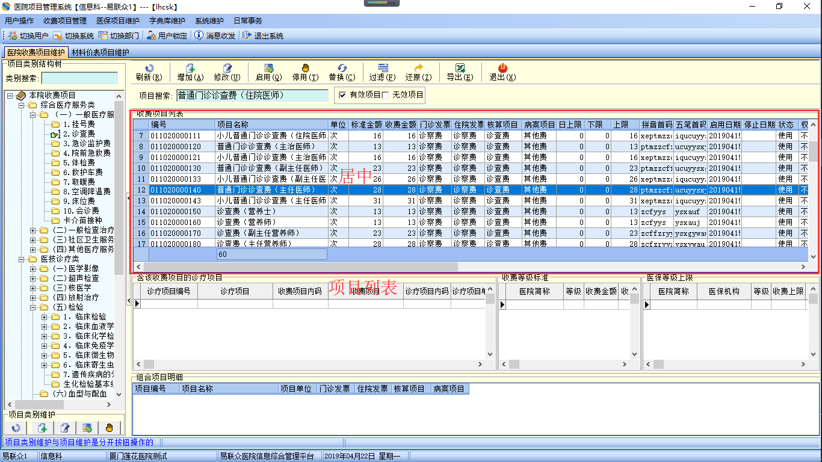Click the 切换系统 toolbar icon
Screen dimensions: 822x462
58,35
